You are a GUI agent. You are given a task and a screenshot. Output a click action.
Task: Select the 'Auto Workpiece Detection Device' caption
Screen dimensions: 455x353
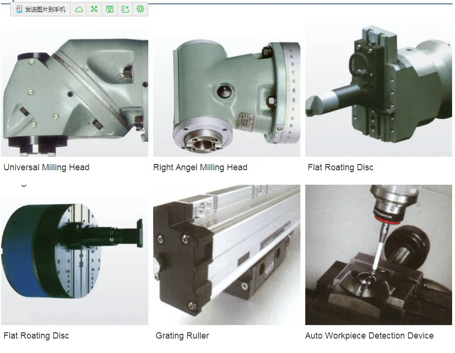click(x=369, y=336)
